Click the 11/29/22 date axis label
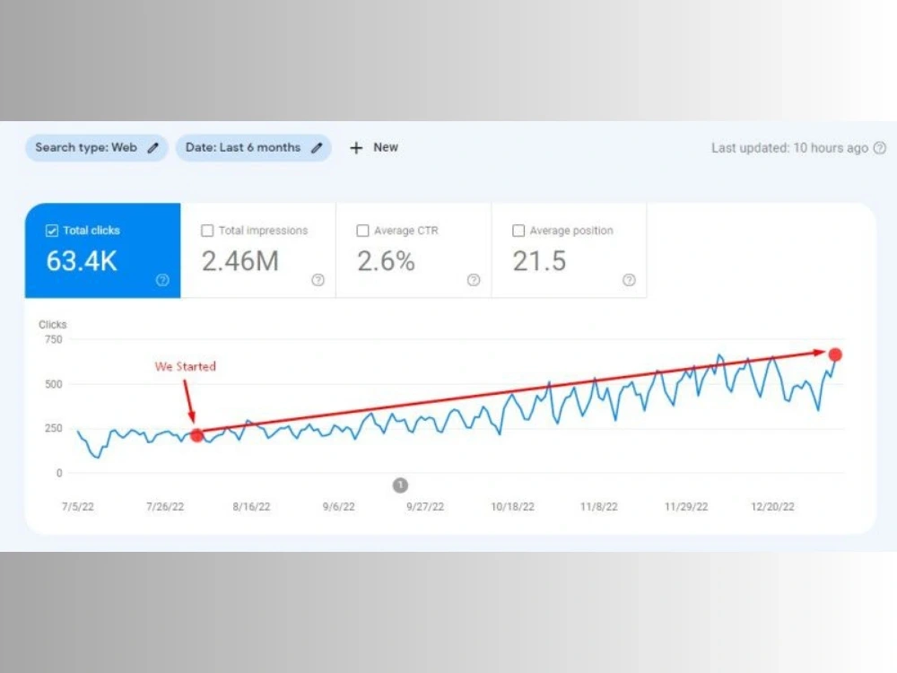This screenshot has height=673, width=897. point(686,506)
